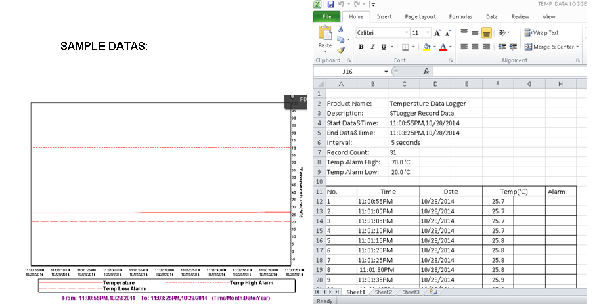Viewport: 601px width, 308px height.
Task: Click the Save icon in quick access toolbar
Action: (x=330, y=5)
